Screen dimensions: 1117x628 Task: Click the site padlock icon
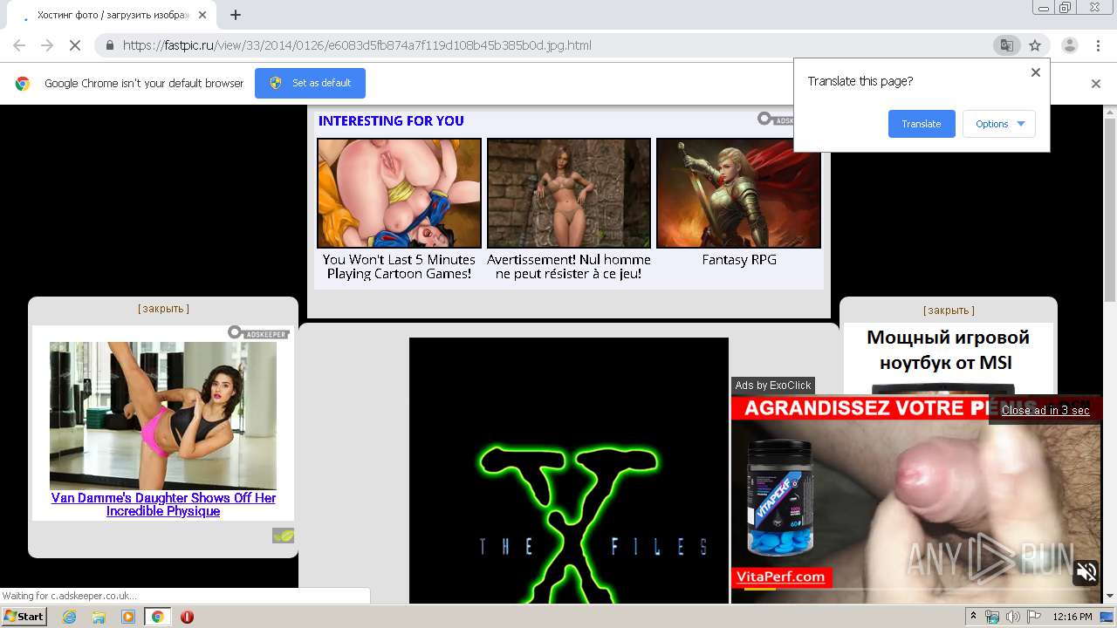(x=110, y=45)
